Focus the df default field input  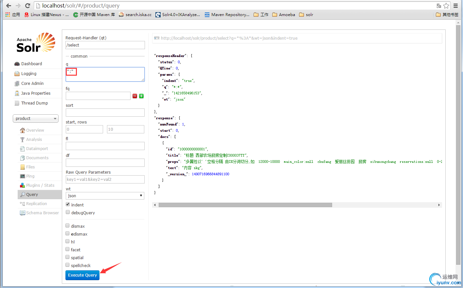coord(105,163)
